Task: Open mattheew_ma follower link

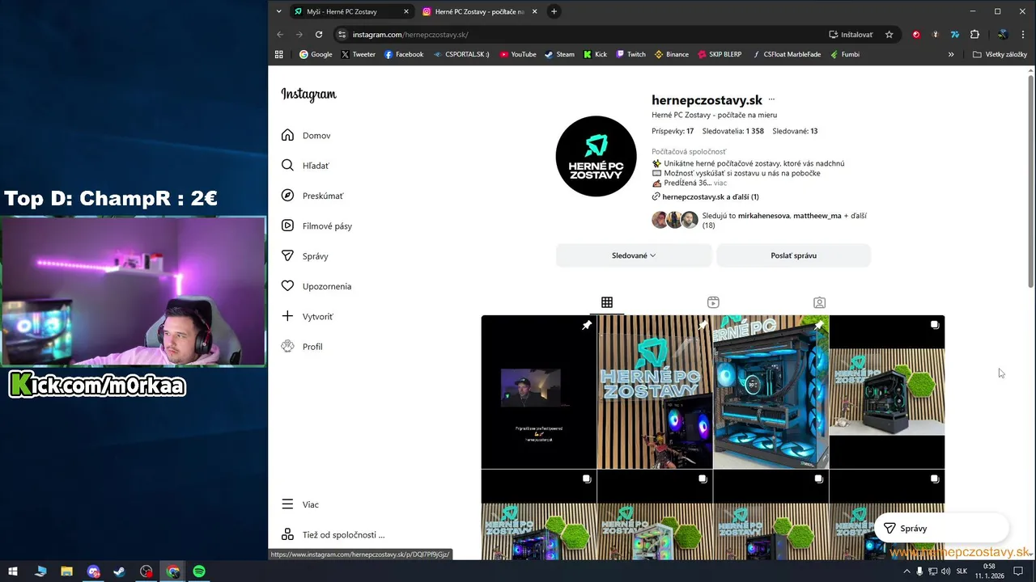Action: coord(817,216)
